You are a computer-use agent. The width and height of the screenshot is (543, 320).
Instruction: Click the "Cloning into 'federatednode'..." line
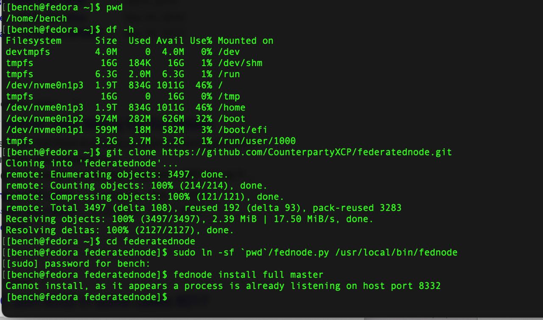coord(92,163)
